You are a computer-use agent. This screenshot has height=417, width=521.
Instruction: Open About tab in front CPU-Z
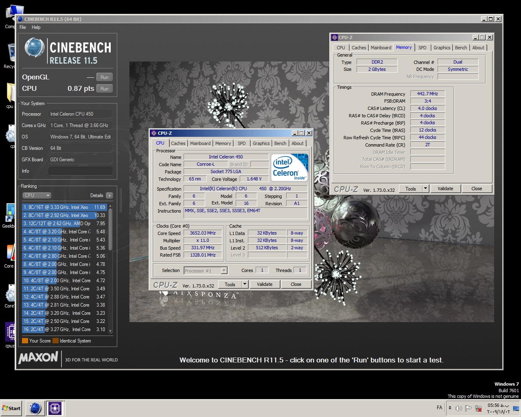point(298,143)
